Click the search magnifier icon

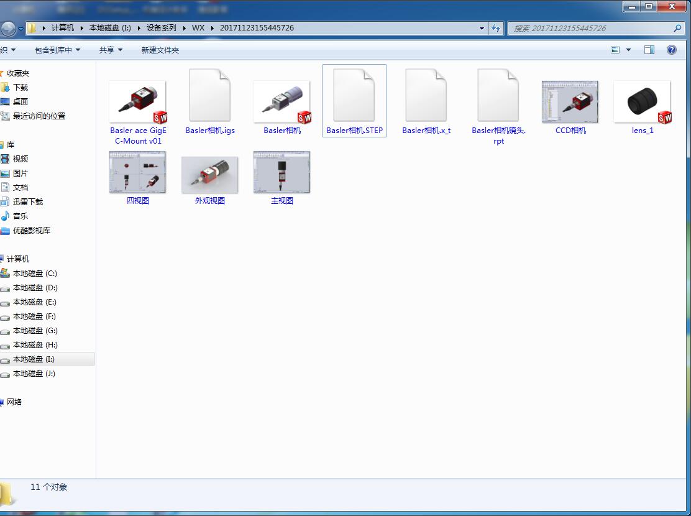(677, 28)
